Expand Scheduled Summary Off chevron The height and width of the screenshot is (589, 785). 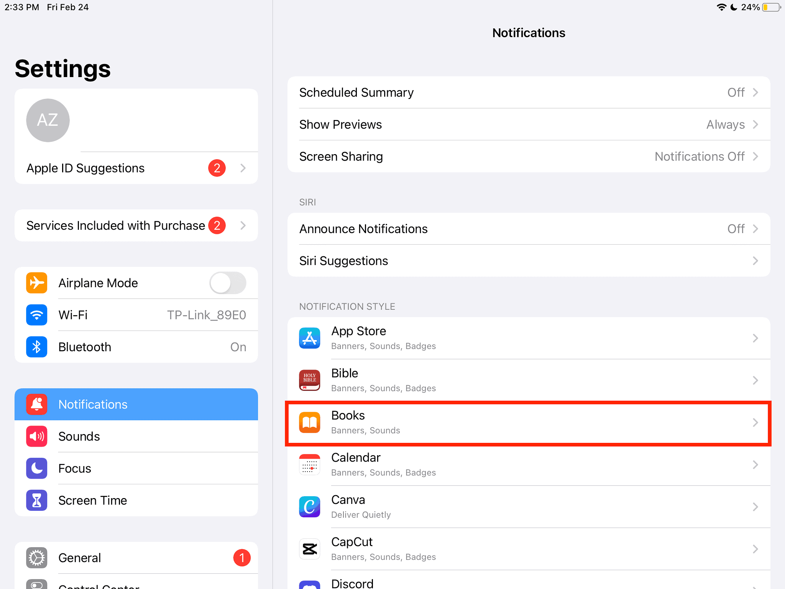coord(755,92)
